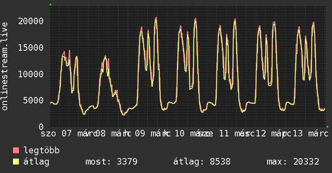Image resolution: width=332 pixels, height=173 pixels.
Task: Click the 0 y-axis label
Action: pyautogui.click(x=41, y=127)
